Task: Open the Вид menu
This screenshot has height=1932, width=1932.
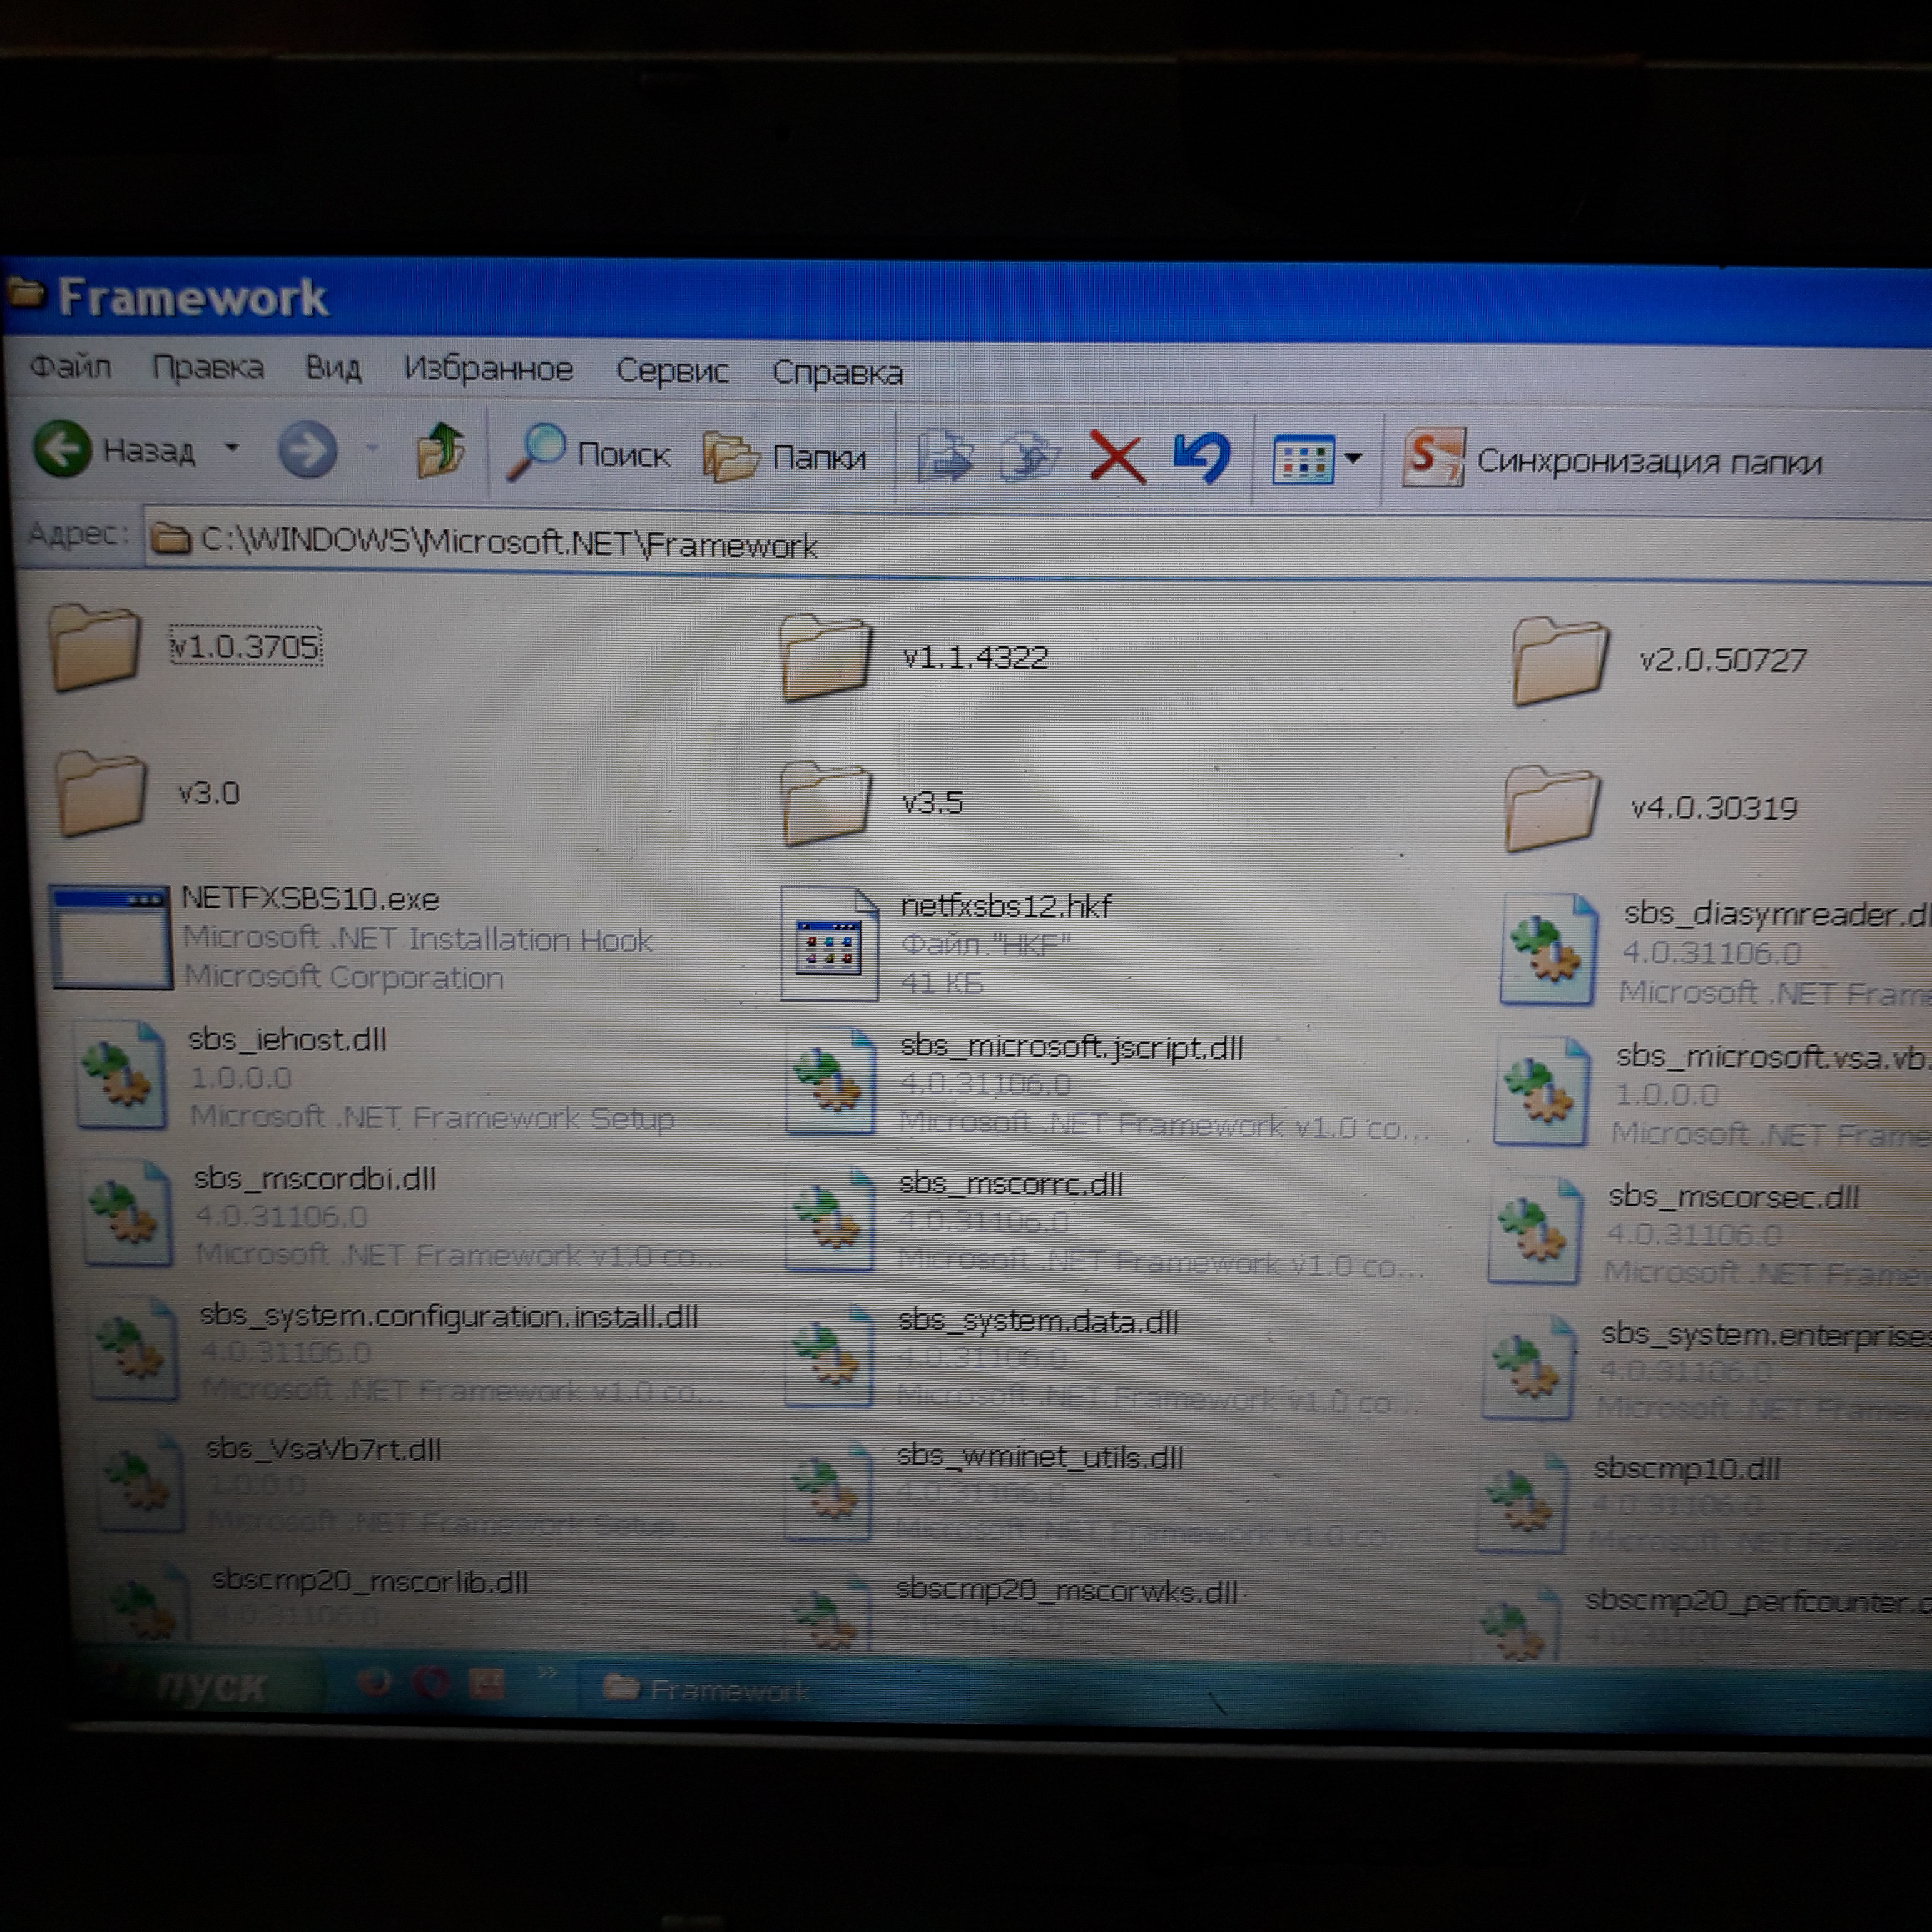Action: point(333,368)
